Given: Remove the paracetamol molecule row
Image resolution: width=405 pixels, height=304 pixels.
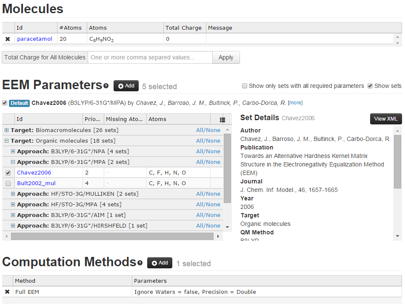Looking at the screenshot, I should (x=8, y=39).
